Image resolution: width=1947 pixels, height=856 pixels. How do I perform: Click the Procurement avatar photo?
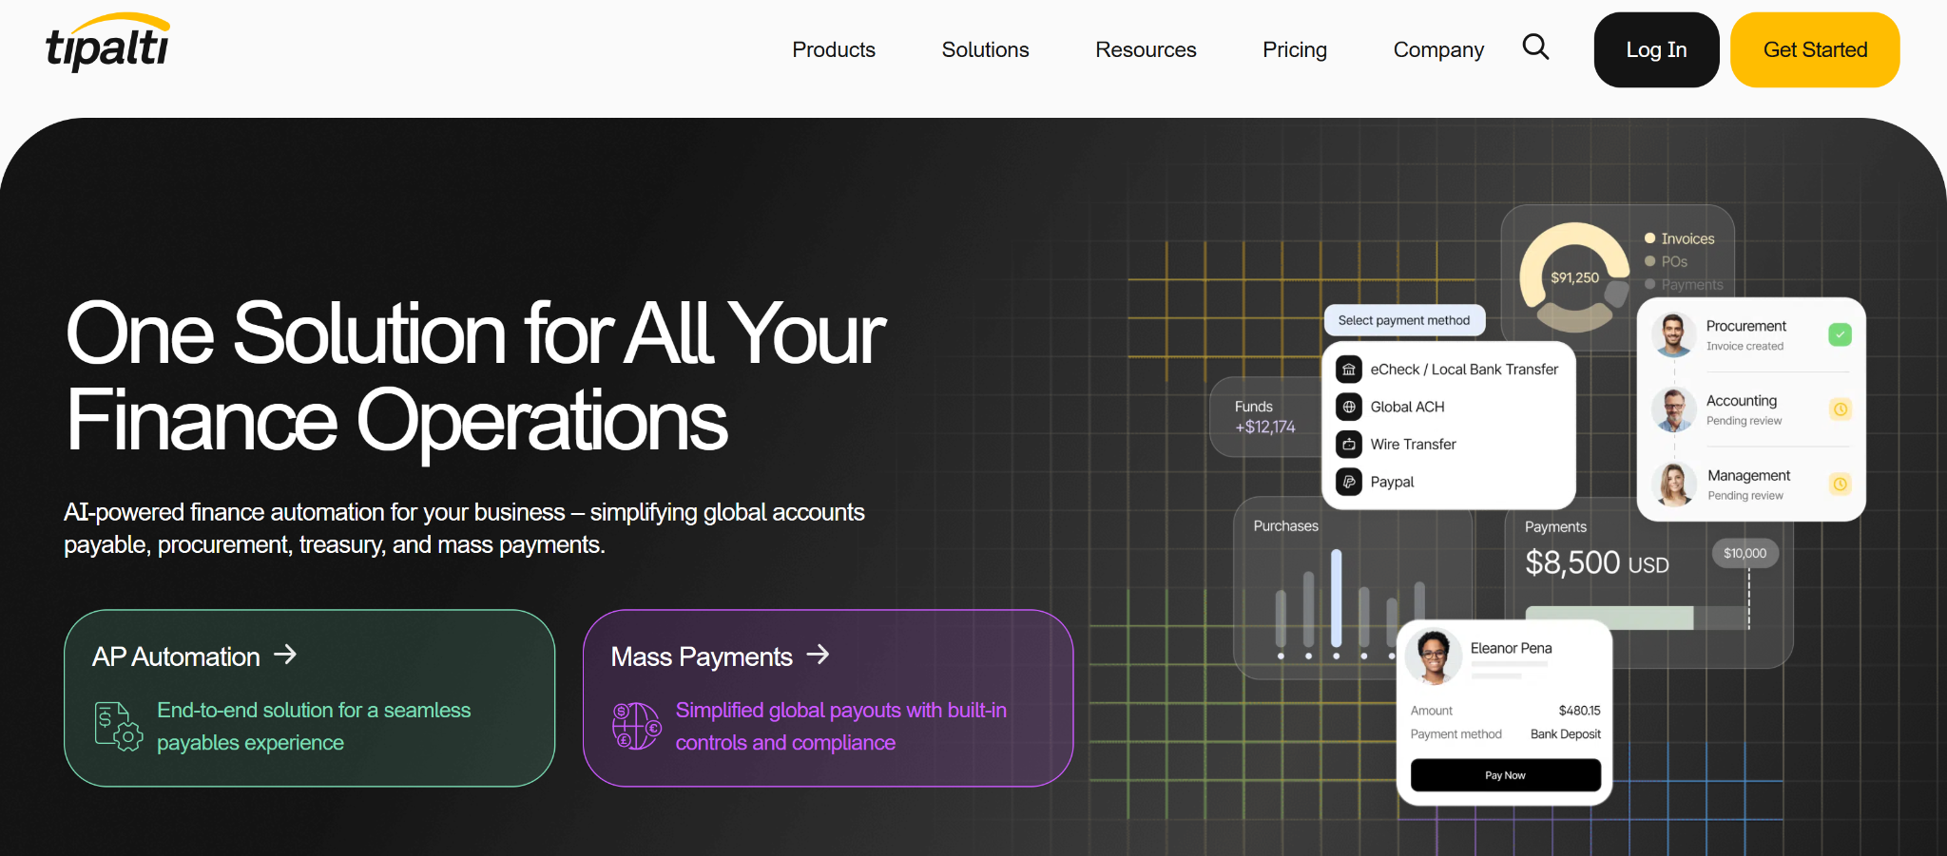pos(1674,335)
